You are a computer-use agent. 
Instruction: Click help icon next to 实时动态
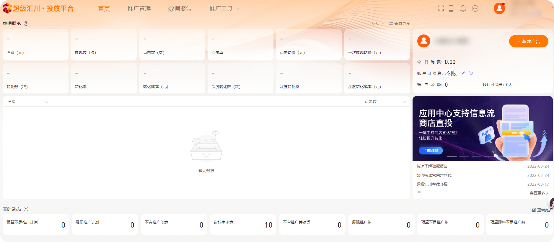click(26, 209)
